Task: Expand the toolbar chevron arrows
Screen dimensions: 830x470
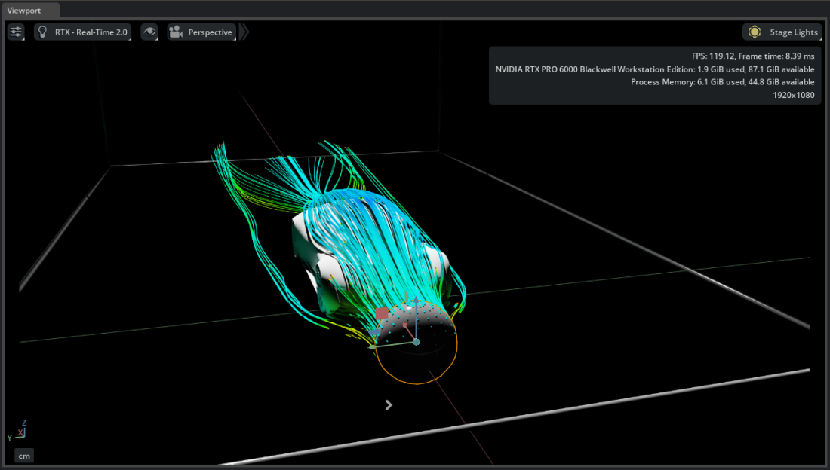Action: [244, 32]
